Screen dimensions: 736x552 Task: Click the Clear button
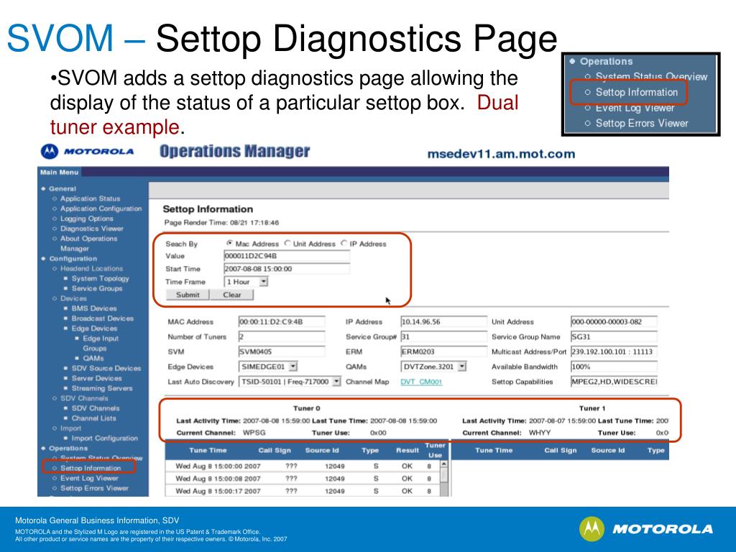[x=232, y=295]
